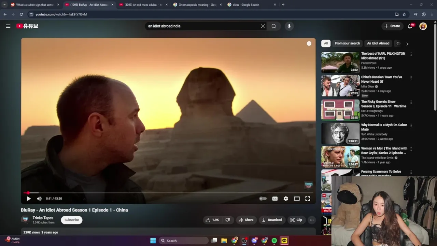Viewport: 437px width, 246px height.
Task: Mute the video volume speaker icon
Action: point(39,199)
